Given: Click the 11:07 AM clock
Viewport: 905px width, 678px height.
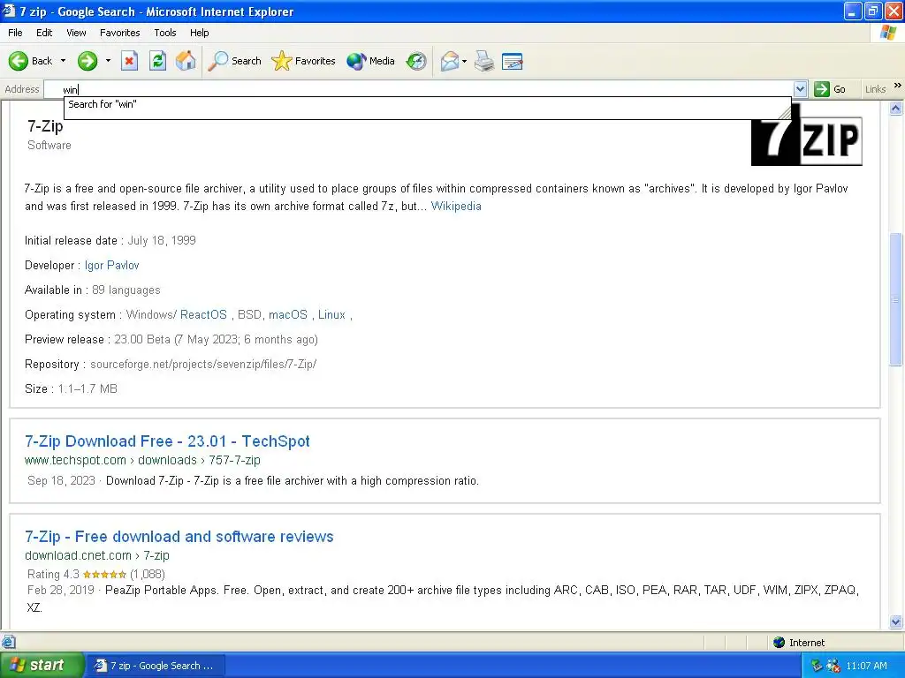Looking at the screenshot, I should (x=866, y=666).
